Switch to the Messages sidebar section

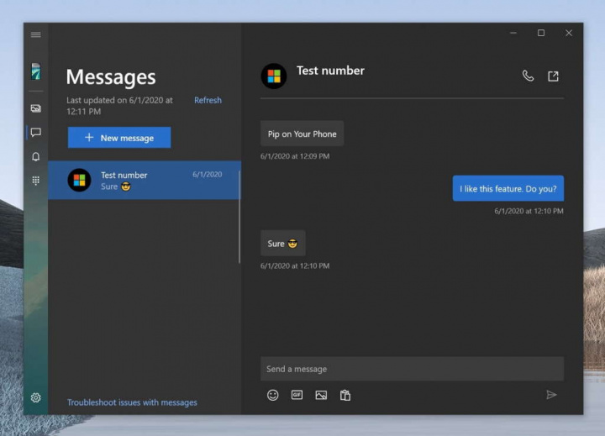tap(35, 133)
